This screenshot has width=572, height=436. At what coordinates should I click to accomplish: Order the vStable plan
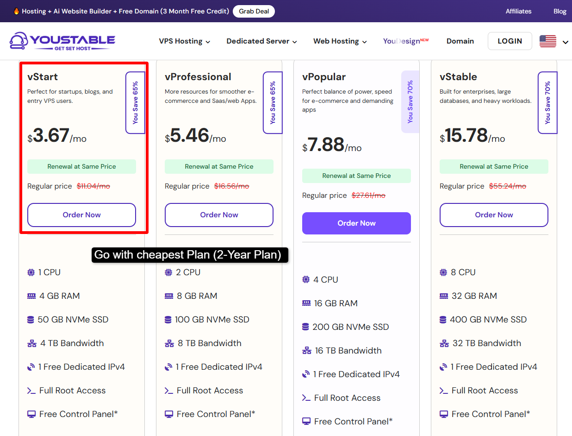point(494,215)
